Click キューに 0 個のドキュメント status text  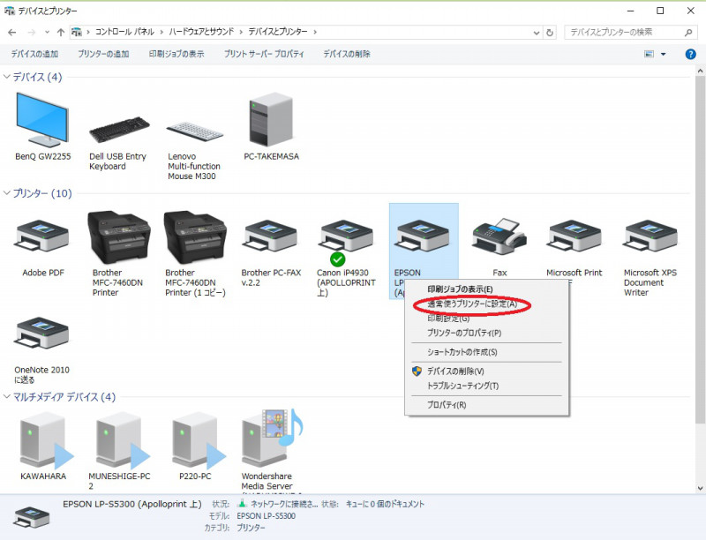385,505
